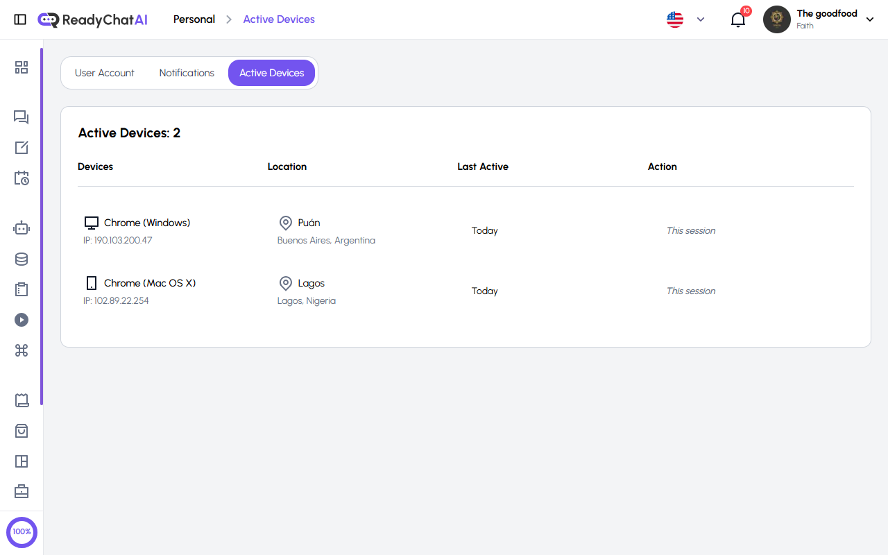Open the notifications bell

coord(737,19)
